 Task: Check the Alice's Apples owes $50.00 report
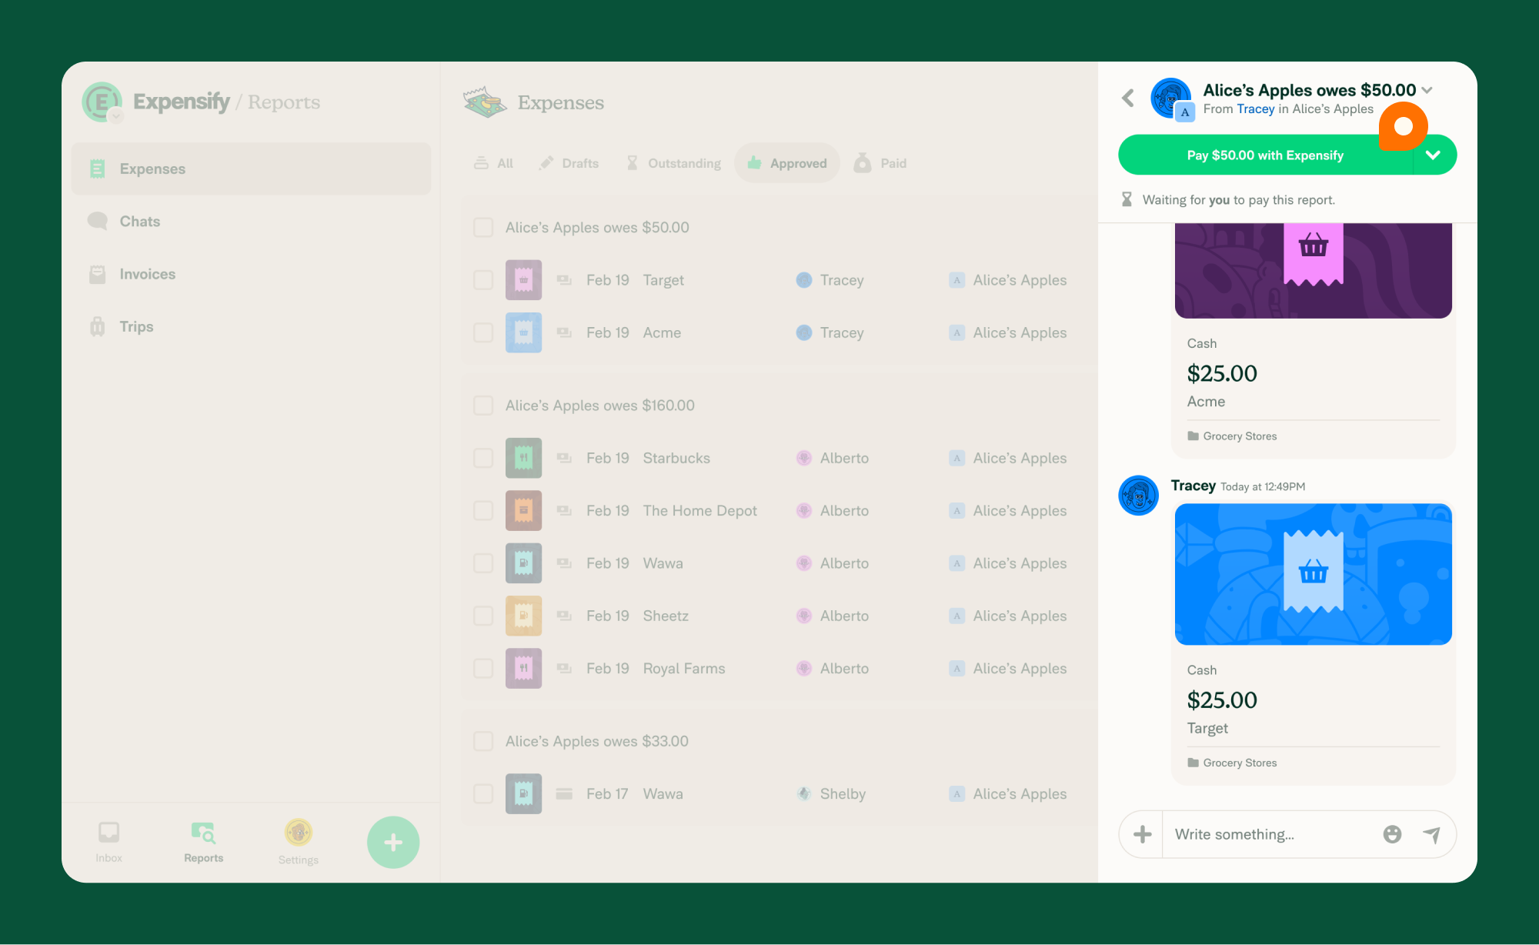click(x=483, y=227)
